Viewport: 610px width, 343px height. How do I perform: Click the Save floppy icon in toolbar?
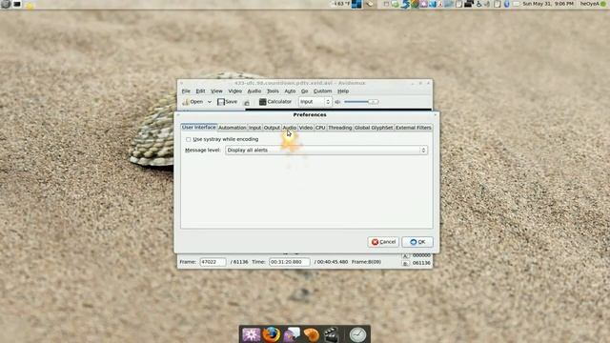(x=221, y=102)
